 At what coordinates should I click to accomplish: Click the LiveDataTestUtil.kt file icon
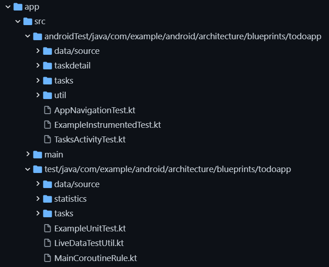[x=47, y=243]
